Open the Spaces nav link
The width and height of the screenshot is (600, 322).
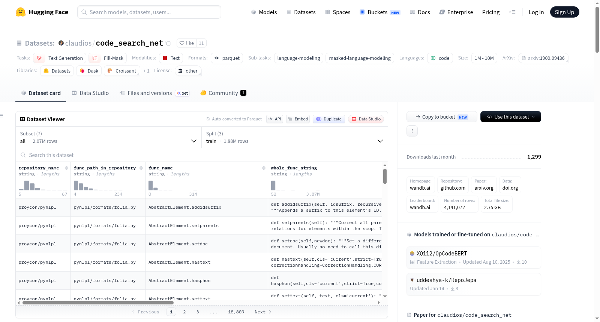(338, 12)
